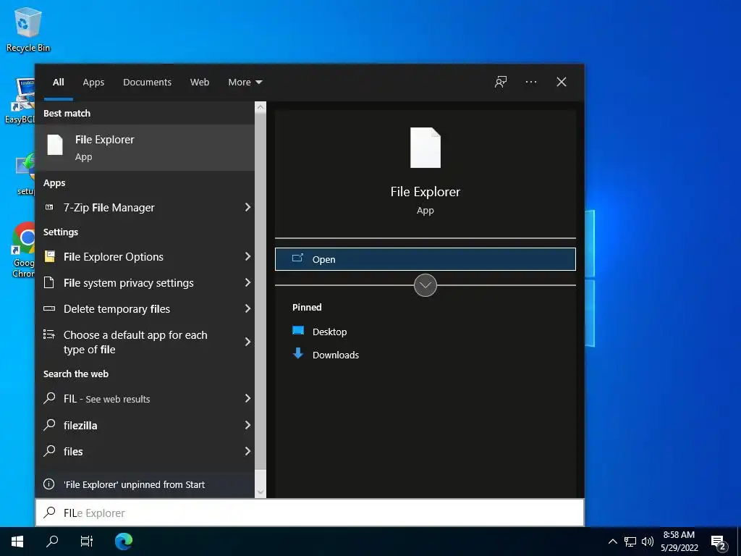
Task: Open the volume speaker tray icon
Action: coord(648,542)
